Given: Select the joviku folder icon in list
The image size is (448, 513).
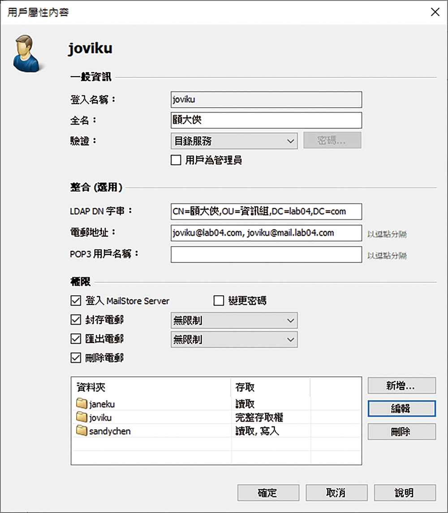Looking at the screenshot, I should click(82, 417).
